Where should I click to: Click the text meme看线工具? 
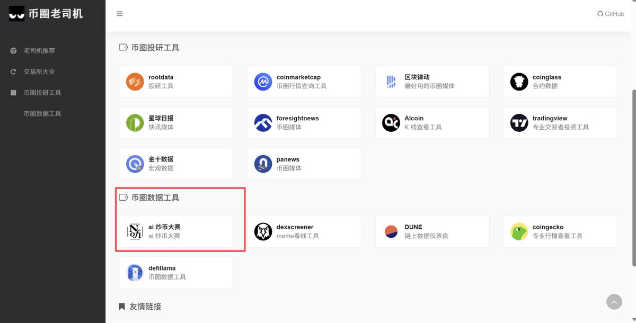click(x=298, y=236)
